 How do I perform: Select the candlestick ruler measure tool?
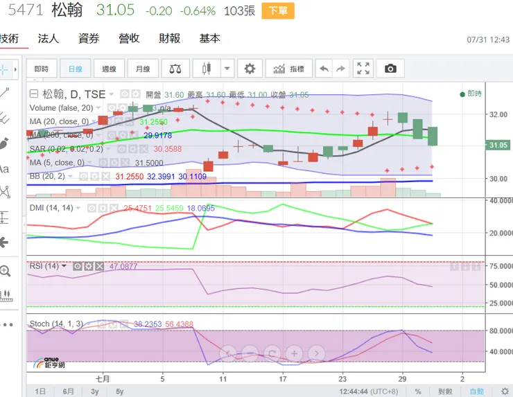point(6,296)
